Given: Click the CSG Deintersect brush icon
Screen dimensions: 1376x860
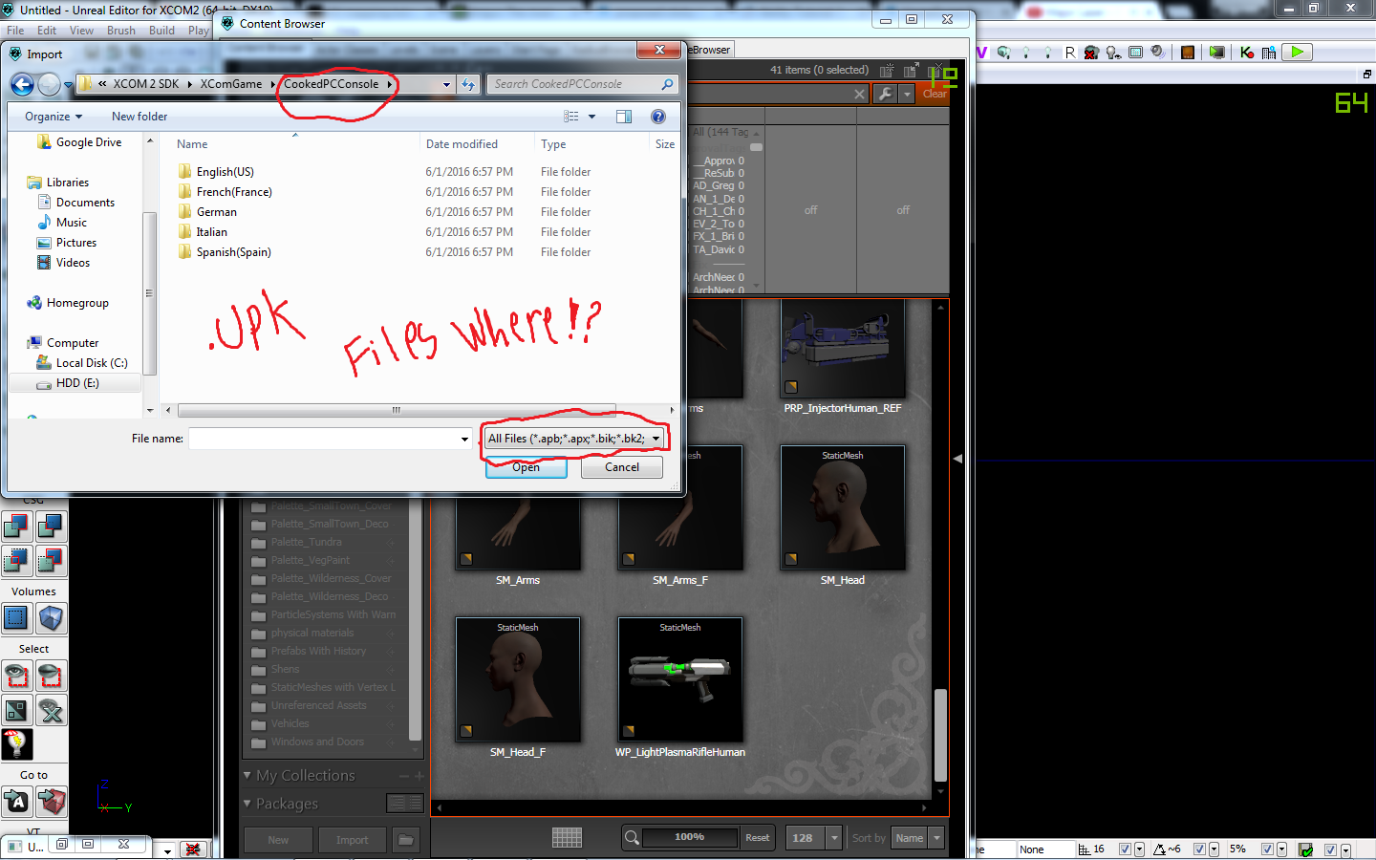Looking at the screenshot, I should pyautogui.click(x=51, y=561).
